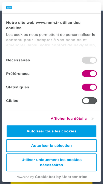Click the Nécessaires category label
The height and width of the screenshot is (184, 103).
18,60
